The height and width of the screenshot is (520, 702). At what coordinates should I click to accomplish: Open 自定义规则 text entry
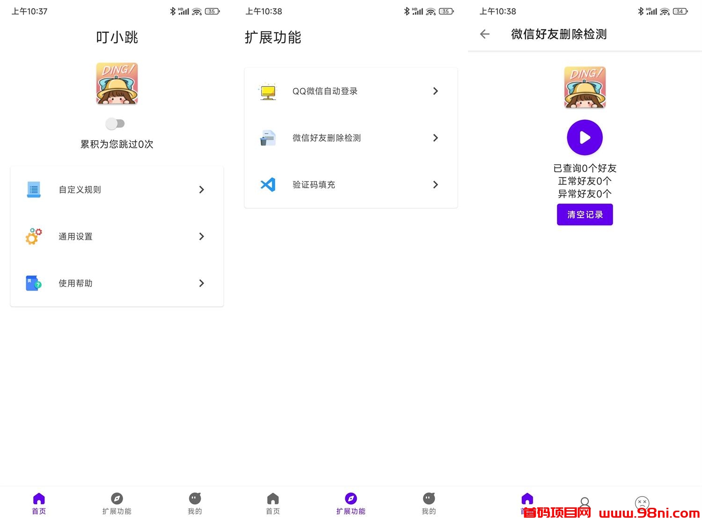pyautogui.click(x=80, y=190)
